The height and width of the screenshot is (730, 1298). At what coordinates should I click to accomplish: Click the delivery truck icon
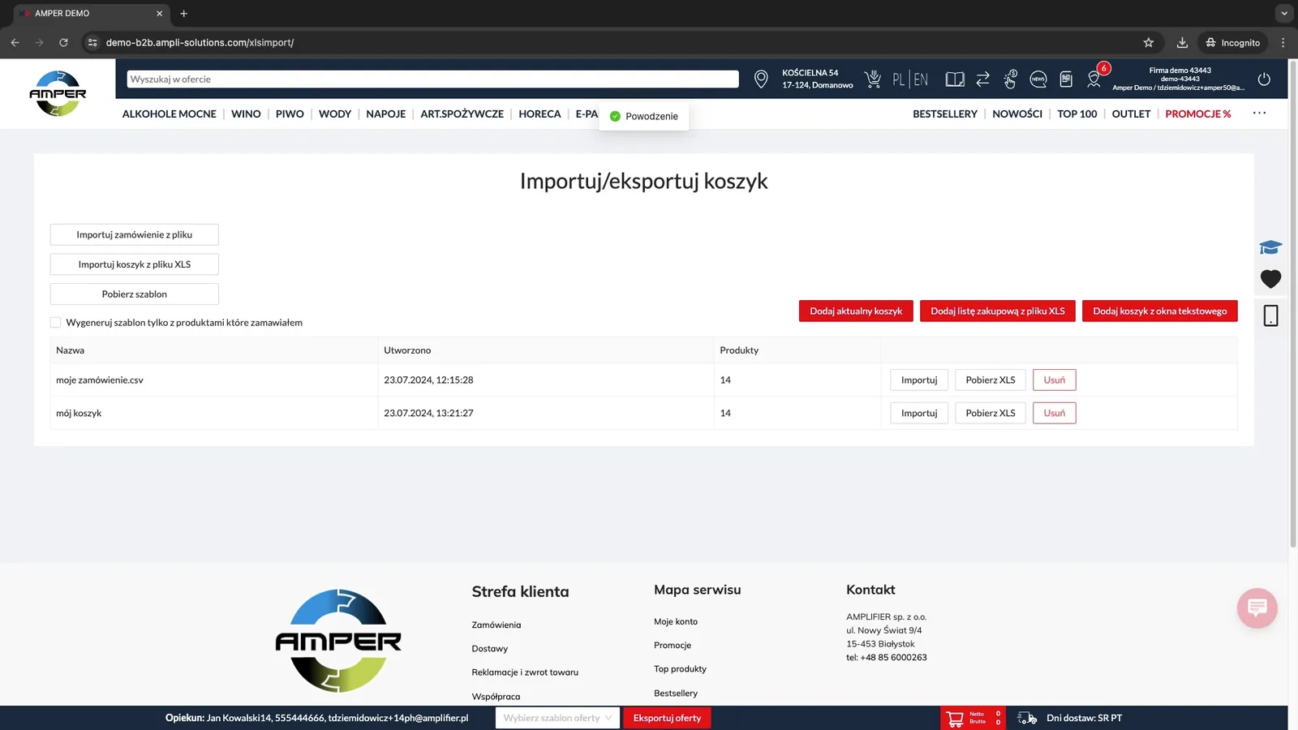coord(1027,718)
